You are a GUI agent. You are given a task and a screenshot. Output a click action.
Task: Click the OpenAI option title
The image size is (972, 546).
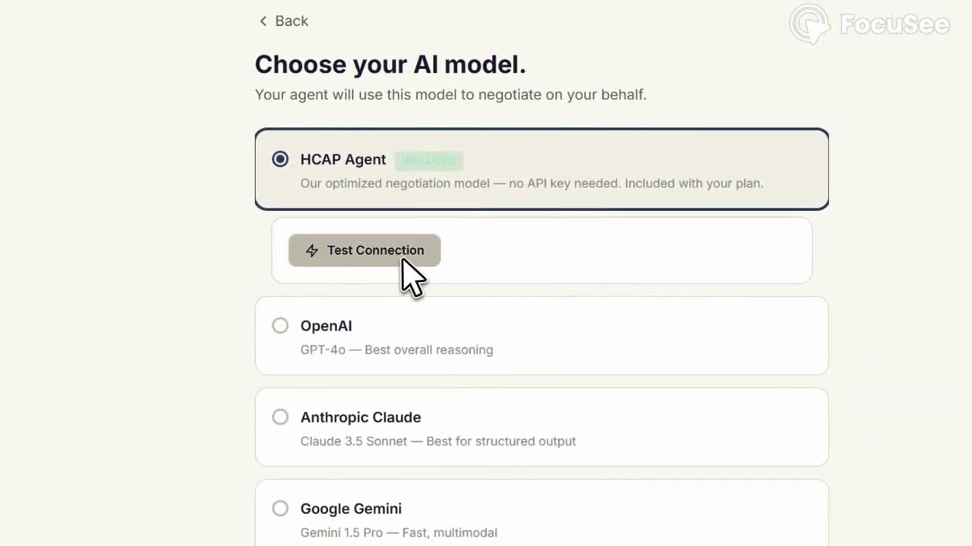pyautogui.click(x=326, y=326)
